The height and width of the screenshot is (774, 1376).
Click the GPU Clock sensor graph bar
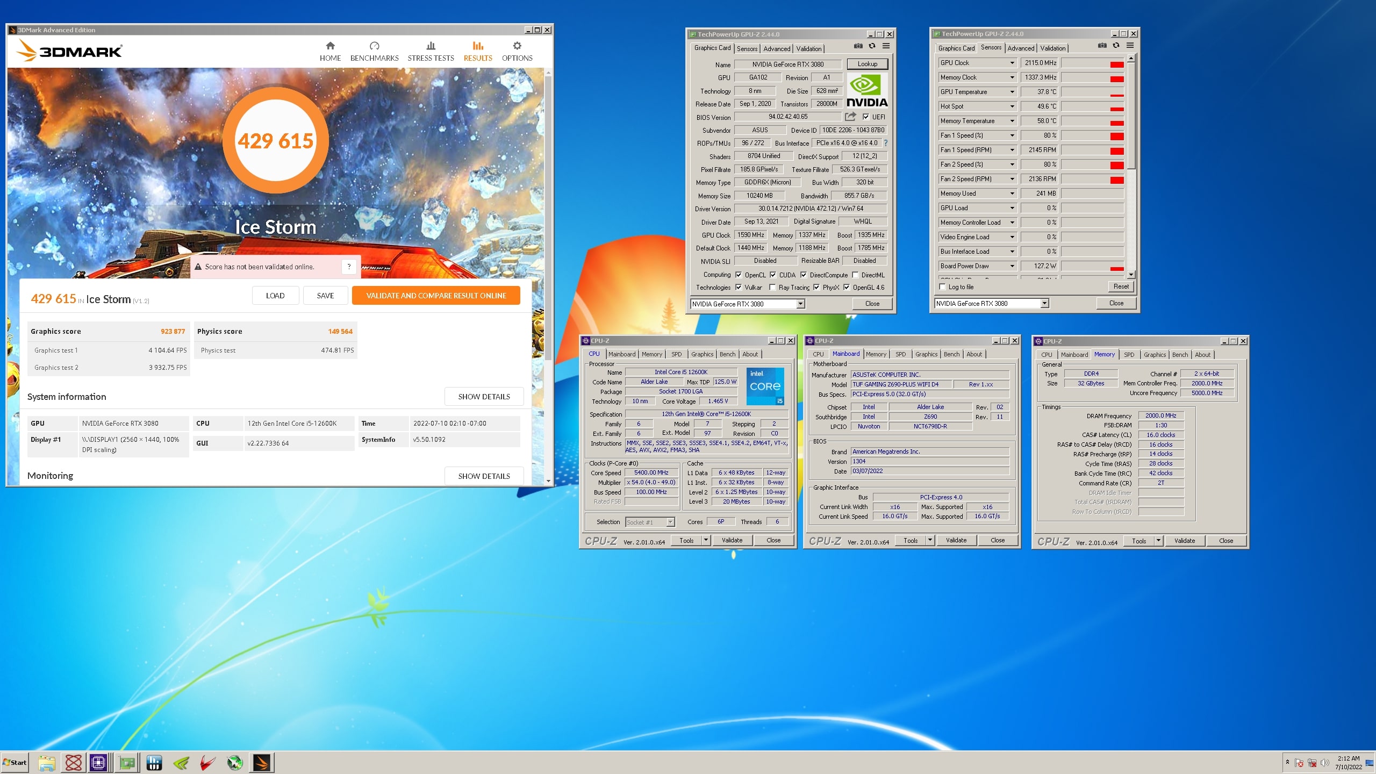[1093, 63]
